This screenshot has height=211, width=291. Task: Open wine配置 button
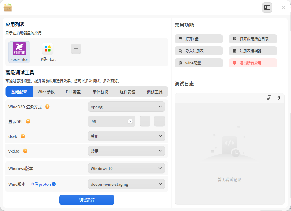[x=199, y=63]
